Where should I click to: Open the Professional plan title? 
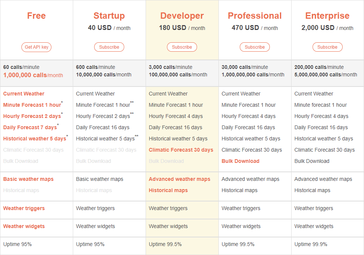click(255, 16)
